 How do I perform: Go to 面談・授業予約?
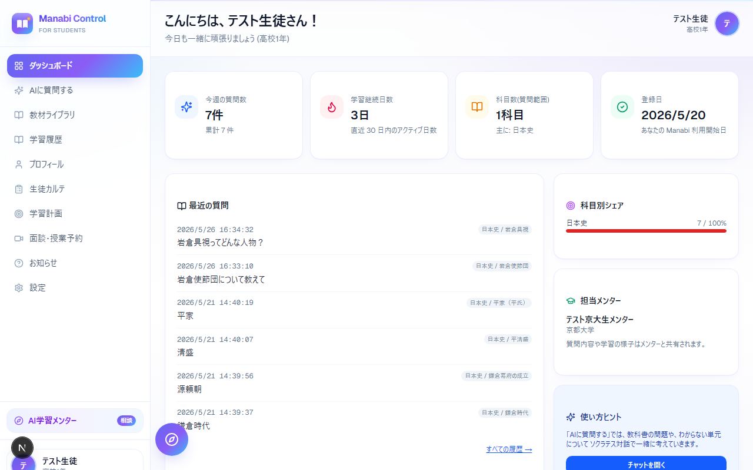coord(75,239)
